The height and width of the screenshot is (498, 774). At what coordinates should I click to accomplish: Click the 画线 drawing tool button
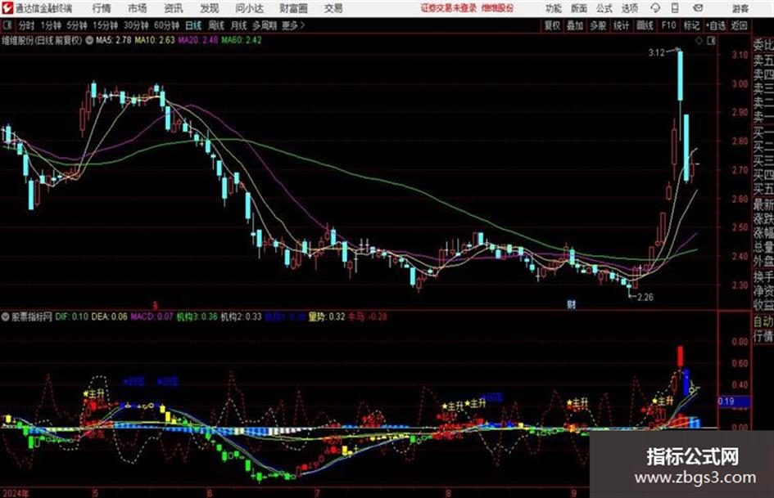pyautogui.click(x=645, y=25)
